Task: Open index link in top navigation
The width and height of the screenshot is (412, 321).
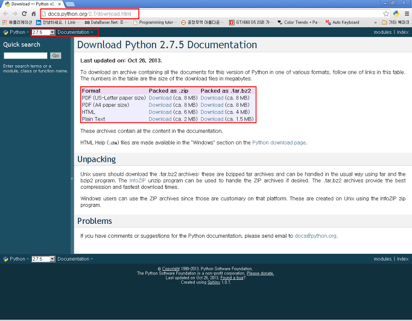Action: tap(403, 32)
